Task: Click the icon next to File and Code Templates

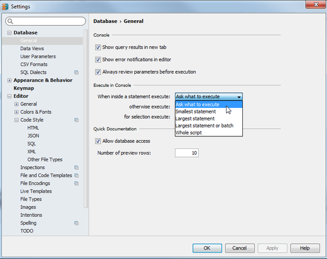Action: coord(76,176)
